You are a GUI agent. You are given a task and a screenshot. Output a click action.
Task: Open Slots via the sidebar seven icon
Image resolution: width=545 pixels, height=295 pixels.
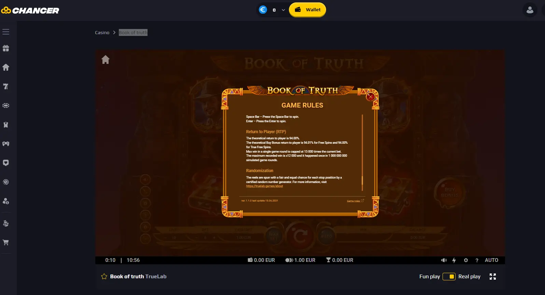[6, 86]
